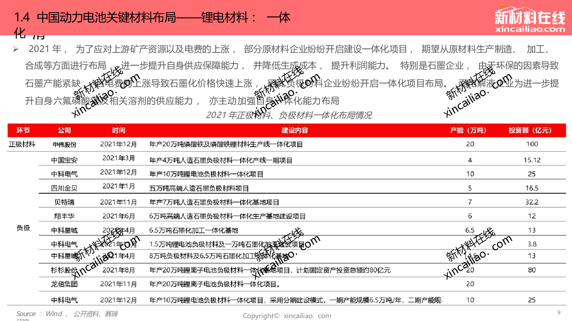Click the "环节" column header

[x=23, y=130]
